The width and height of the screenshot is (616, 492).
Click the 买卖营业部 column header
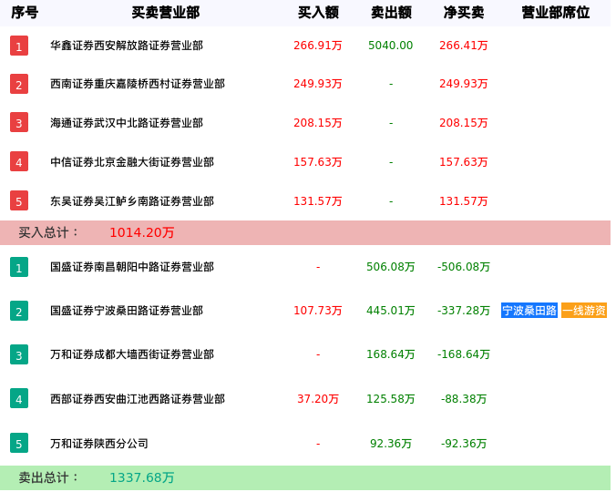(x=165, y=13)
